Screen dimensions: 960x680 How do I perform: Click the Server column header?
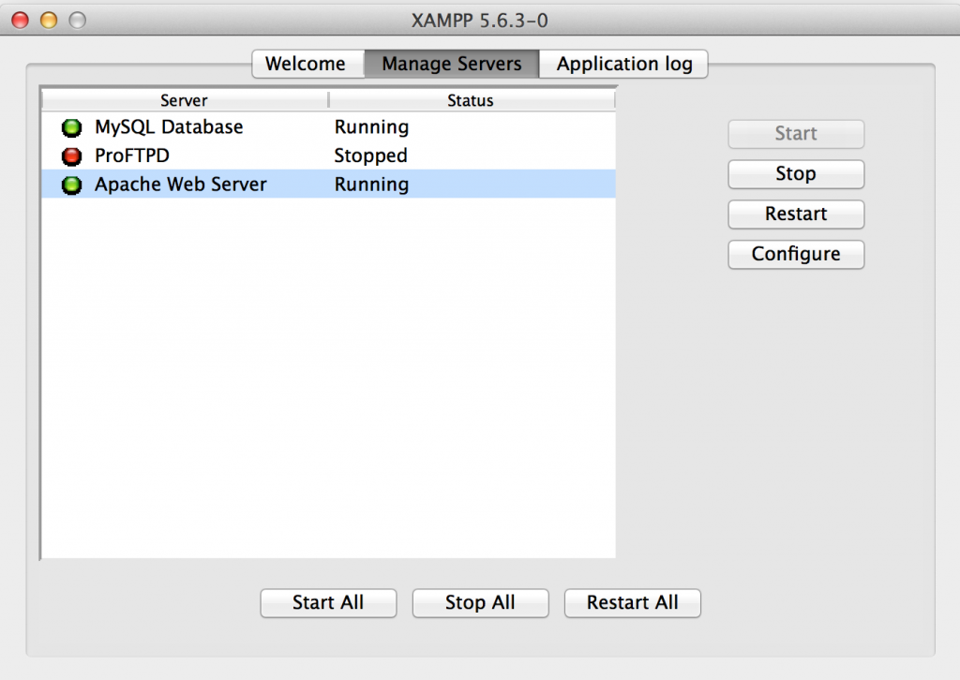(x=185, y=100)
